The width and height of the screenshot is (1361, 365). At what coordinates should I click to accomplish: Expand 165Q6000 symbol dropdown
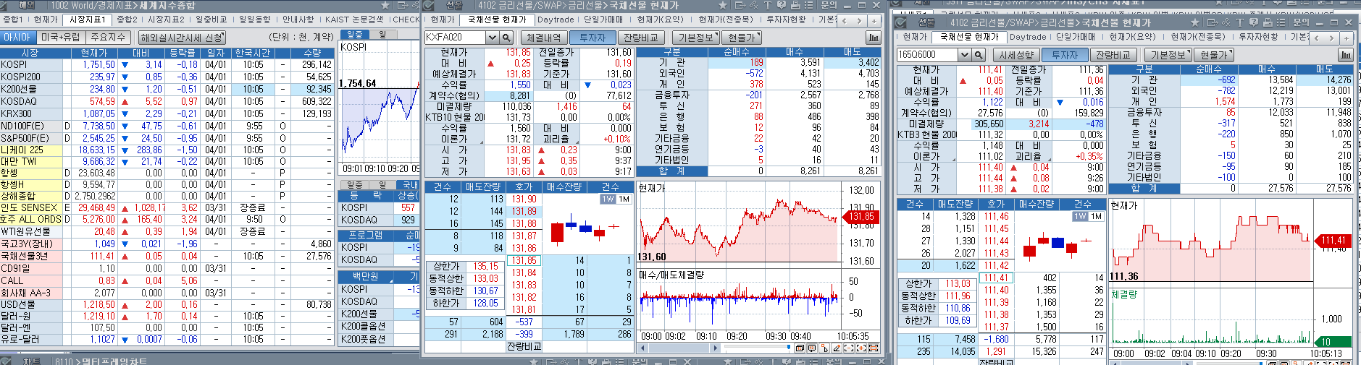964,55
